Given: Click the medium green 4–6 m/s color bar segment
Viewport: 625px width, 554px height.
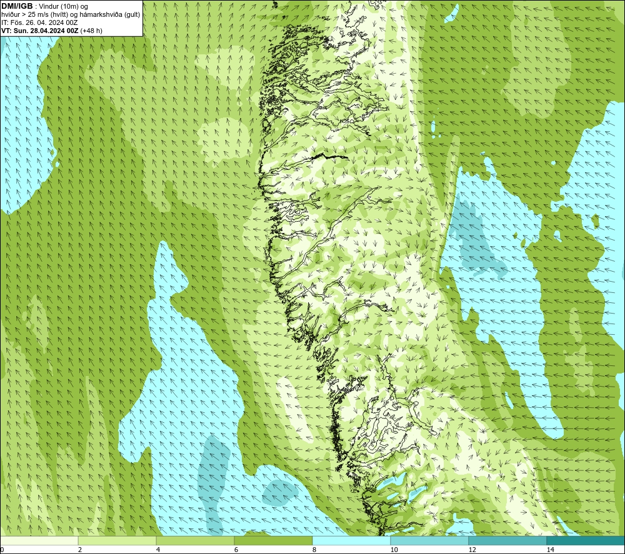Looking at the screenshot, I should pyautogui.click(x=195, y=541).
